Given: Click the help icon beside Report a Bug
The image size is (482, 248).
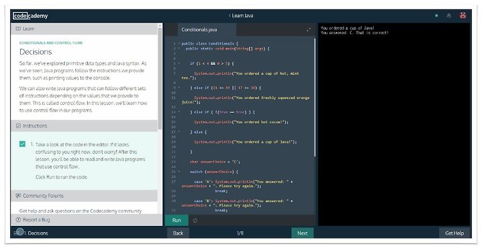Looking at the screenshot, I should coord(18,220).
